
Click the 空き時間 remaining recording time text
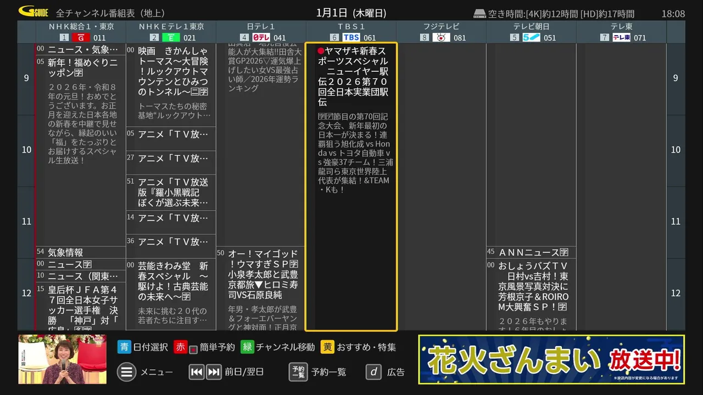click(561, 14)
